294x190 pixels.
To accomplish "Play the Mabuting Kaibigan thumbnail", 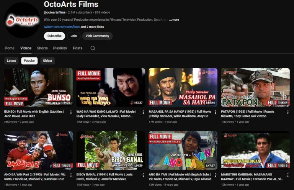I will coord(255,151).
